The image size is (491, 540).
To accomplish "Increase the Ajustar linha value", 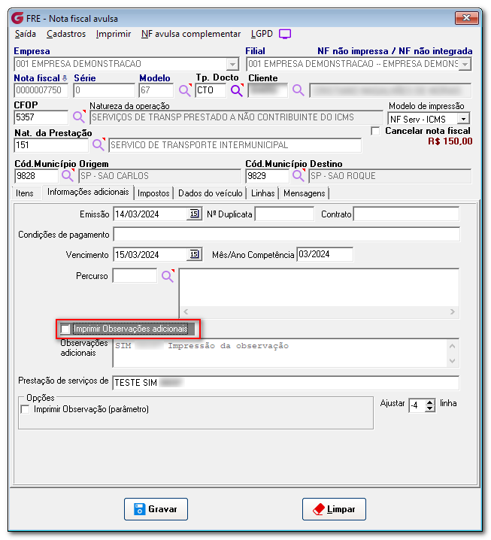I will 429,402.
